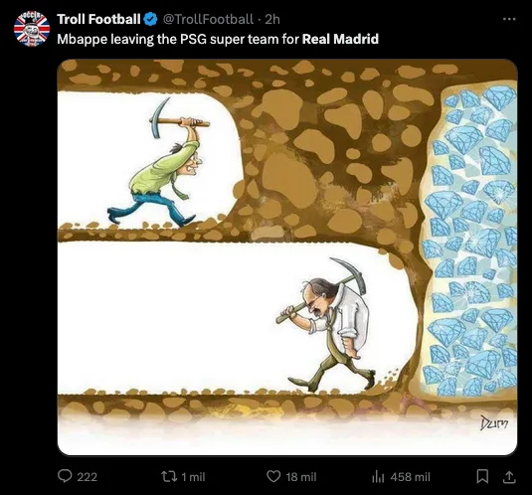Click the Troll Football display name
Image resolution: width=532 pixels, height=495 pixels.
tap(98, 19)
